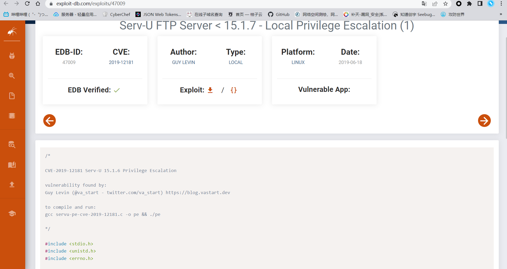
Task: Open the CyberChef bookmark
Action: (x=116, y=14)
